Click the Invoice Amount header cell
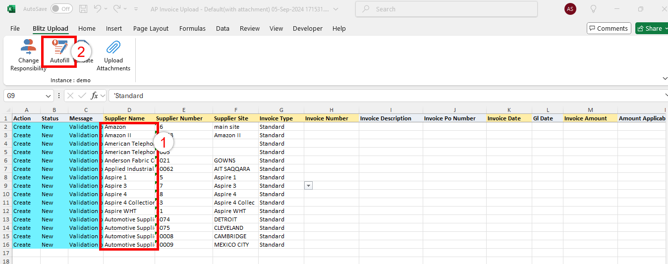 pyautogui.click(x=590, y=118)
